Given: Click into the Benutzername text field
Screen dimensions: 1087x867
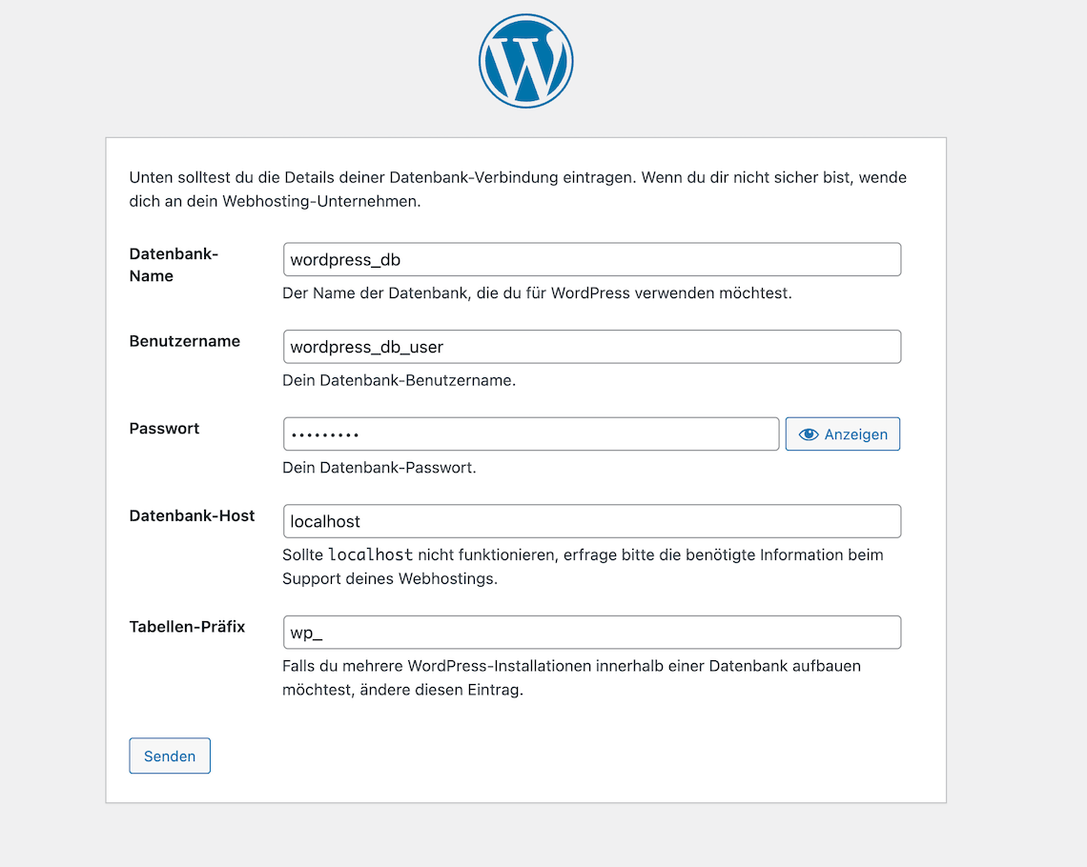Looking at the screenshot, I should pyautogui.click(x=591, y=347).
